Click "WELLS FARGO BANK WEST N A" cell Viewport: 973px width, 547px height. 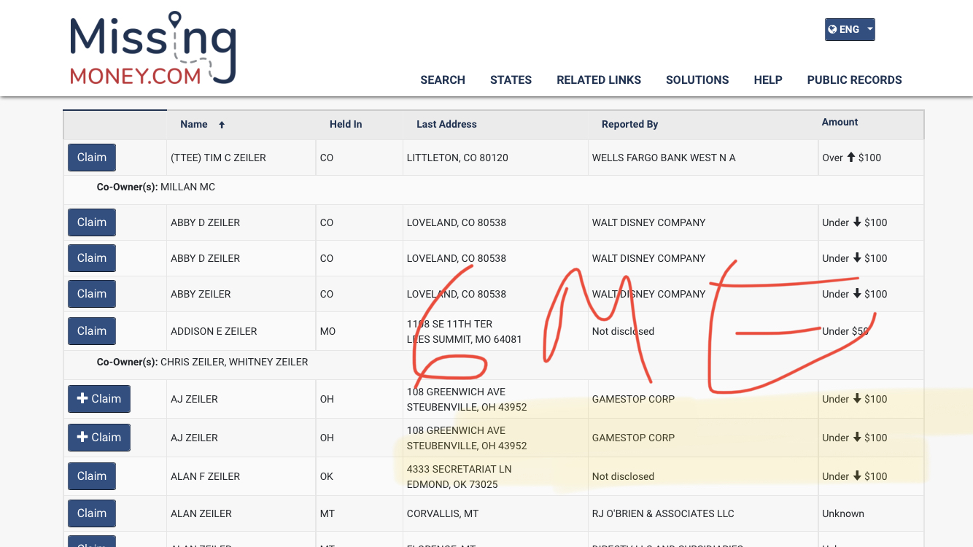coord(664,158)
